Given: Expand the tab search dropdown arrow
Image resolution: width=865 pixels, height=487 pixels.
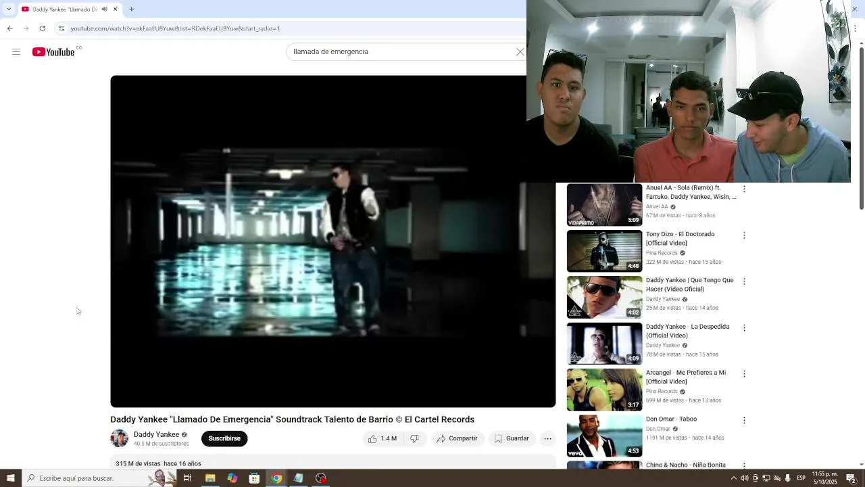Looking at the screenshot, I should point(9,9).
